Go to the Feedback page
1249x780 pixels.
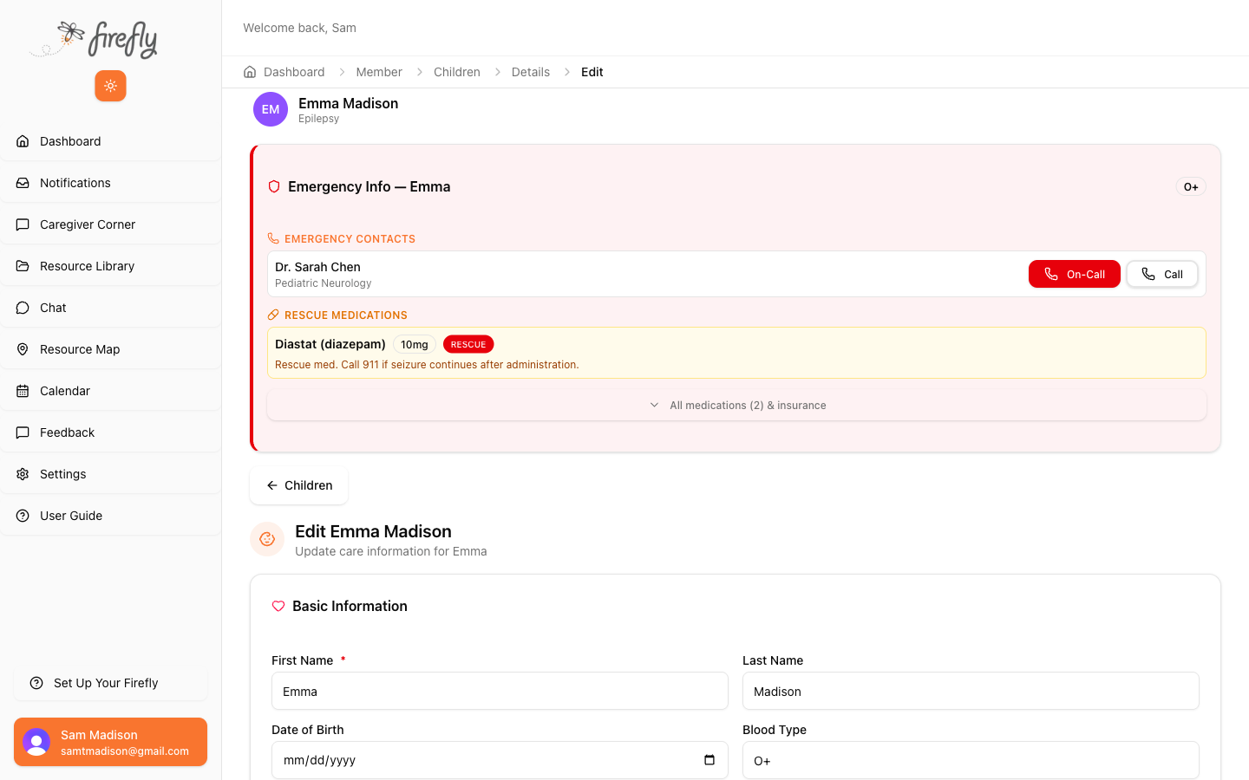tap(67, 432)
